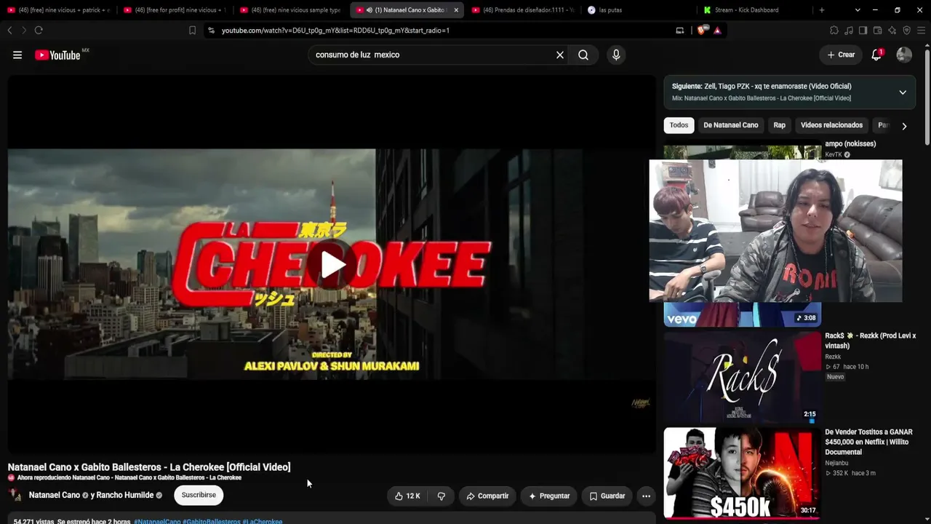Bookmark this page with the bookmark icon
Viewport: 931px width, 524px height.
click(x=192, y=30)
